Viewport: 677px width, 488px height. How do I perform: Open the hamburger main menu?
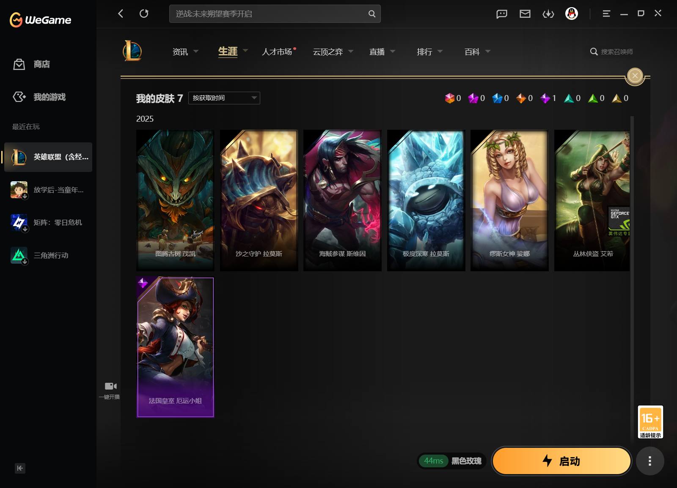click(606, 14)
